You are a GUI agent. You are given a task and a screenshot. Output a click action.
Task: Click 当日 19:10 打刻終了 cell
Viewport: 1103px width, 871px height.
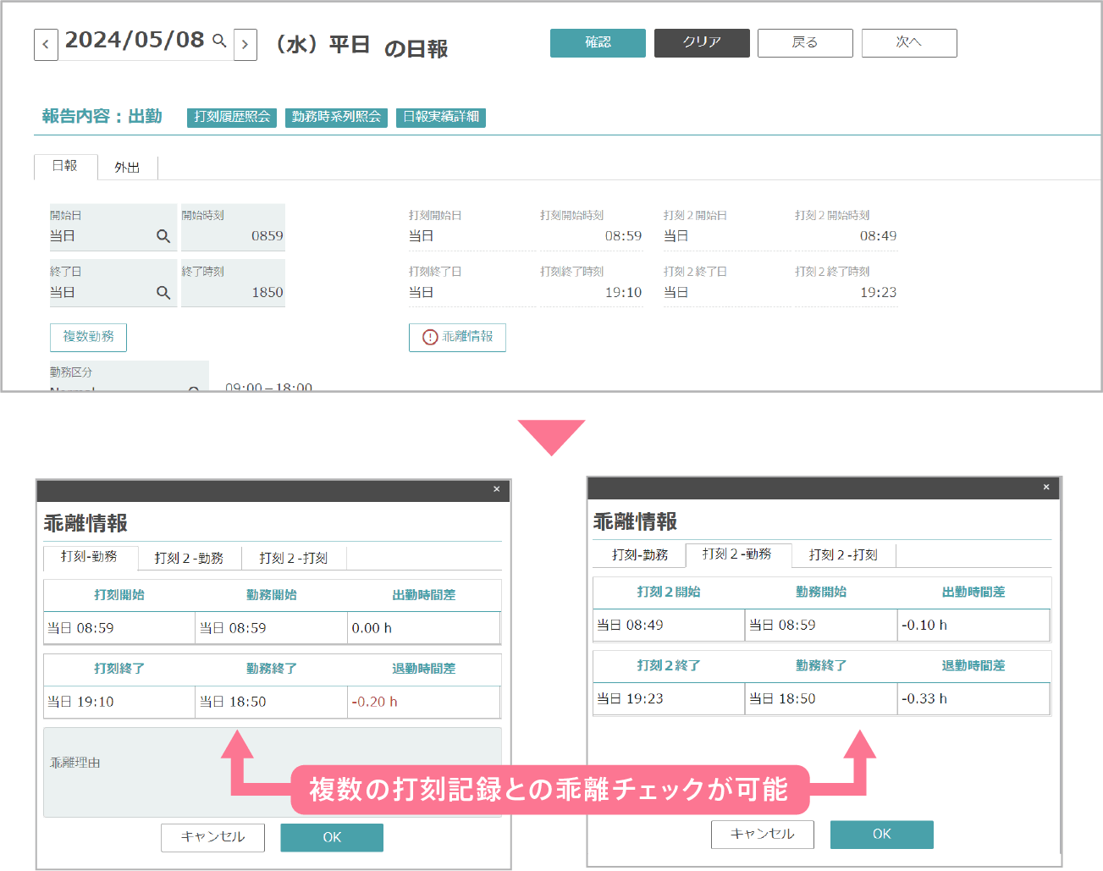click(119, 702)
